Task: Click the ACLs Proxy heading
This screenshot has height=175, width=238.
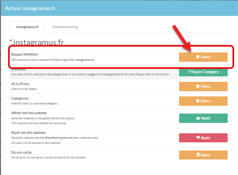Action: pos(20,84)
